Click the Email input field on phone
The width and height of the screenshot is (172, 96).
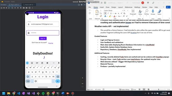coord(43,24)
